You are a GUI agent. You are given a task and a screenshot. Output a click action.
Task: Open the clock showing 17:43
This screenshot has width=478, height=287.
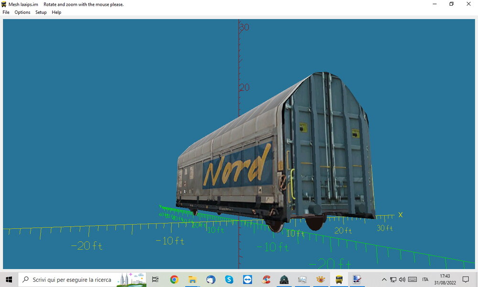445,279
